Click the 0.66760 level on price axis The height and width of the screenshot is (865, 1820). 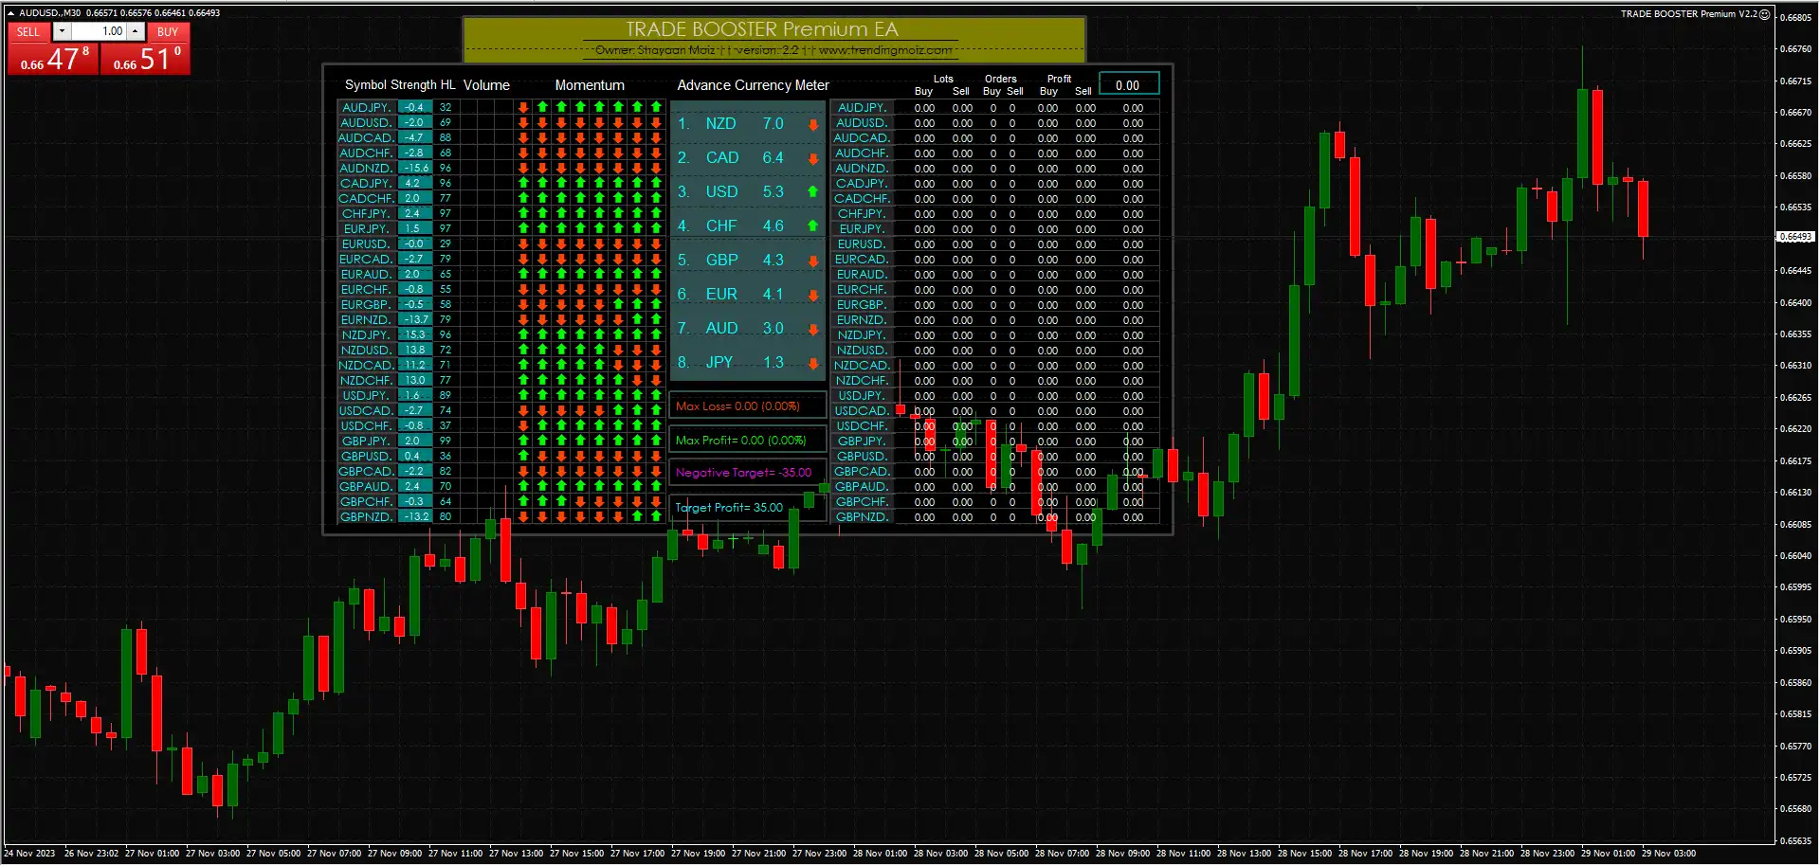point(1795,49)
